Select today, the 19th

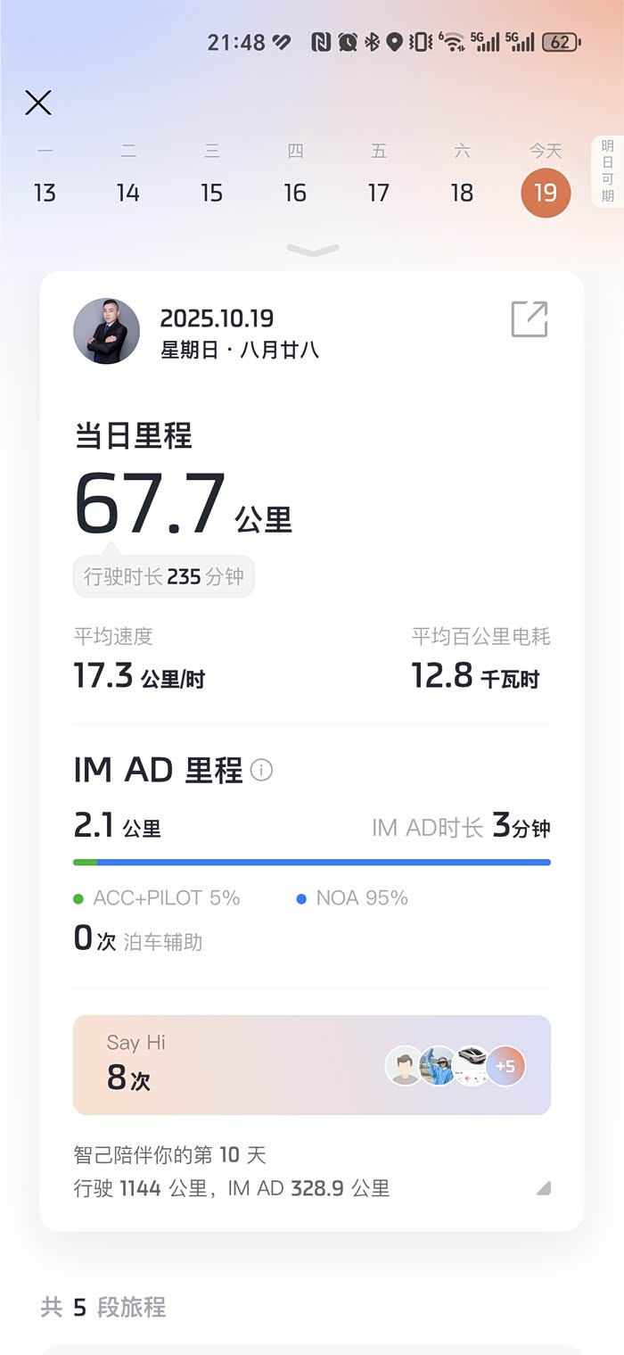coord(546,193)
